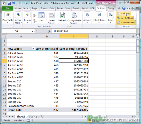Click the Actions icon
Viewport: 141px width, 124px height.
pyautogui.click(x=87, y=15)
